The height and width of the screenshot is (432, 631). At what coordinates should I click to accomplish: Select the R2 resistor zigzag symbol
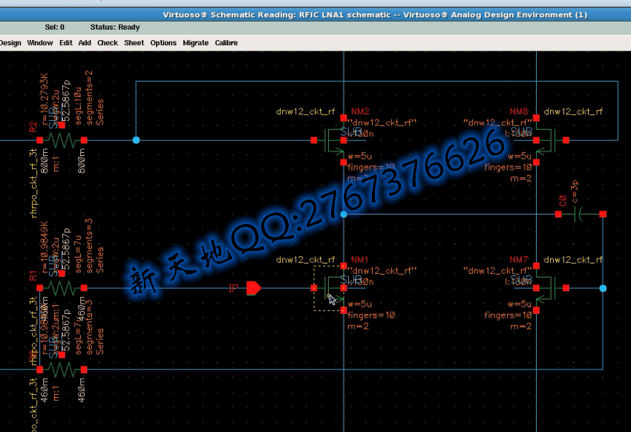coord(62,140)
